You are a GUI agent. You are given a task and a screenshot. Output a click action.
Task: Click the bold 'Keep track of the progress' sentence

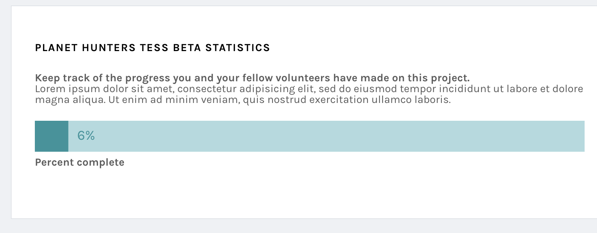(252, 78)
